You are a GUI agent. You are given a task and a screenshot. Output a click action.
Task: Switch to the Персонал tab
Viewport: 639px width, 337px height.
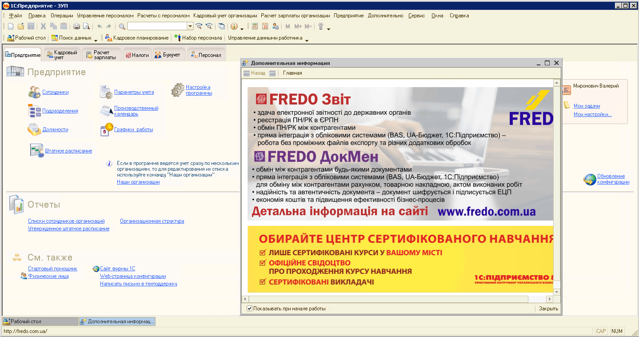pos(206,55)
